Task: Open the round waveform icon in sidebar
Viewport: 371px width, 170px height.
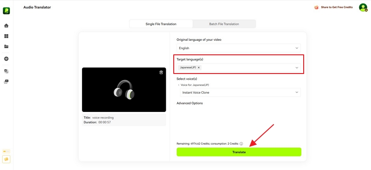Action: pos(7,59)
